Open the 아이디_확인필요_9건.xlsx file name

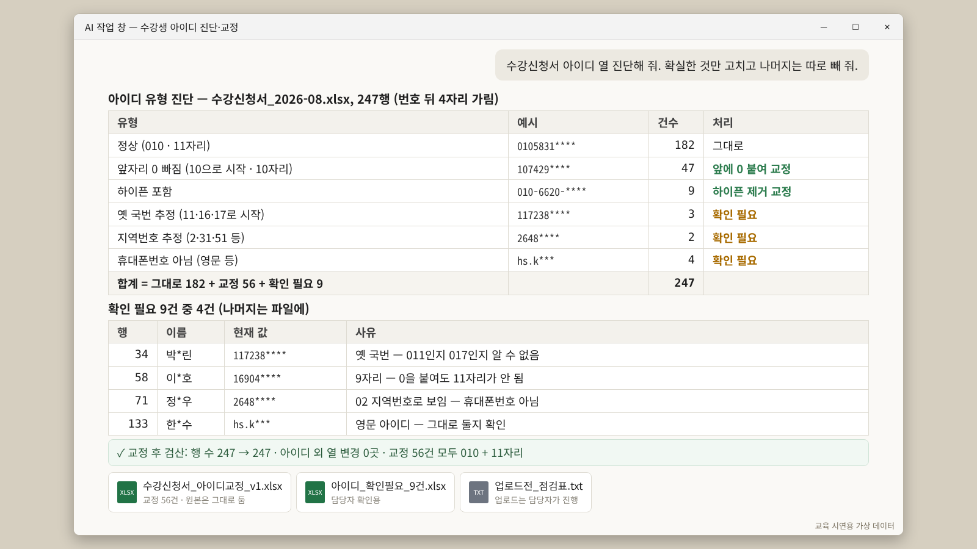tap(388, 486)
